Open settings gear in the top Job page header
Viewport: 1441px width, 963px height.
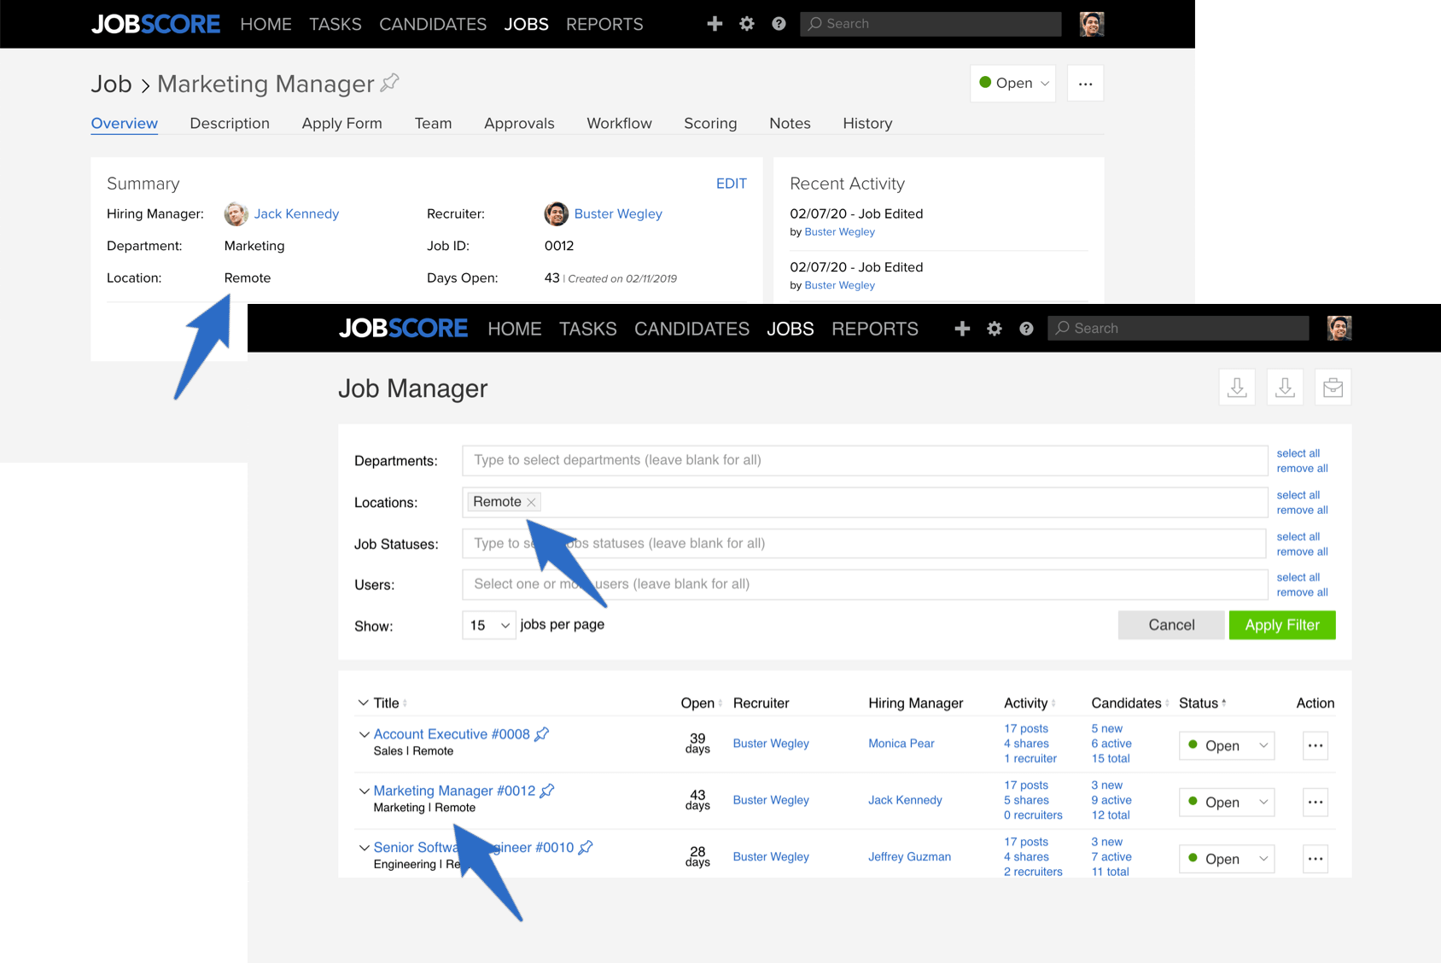coord(747,24)
